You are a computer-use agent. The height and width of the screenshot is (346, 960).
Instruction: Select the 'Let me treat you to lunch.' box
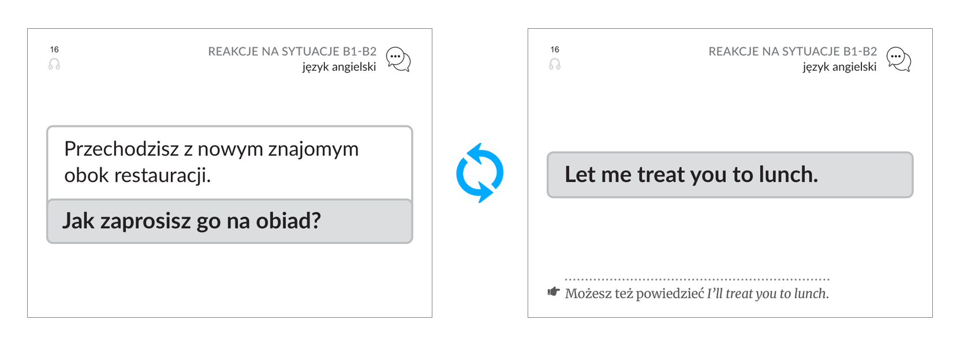(730, 175)
